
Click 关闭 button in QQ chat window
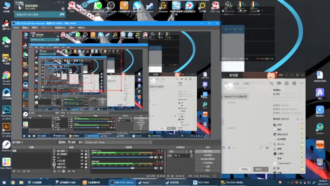coord(245,169)
